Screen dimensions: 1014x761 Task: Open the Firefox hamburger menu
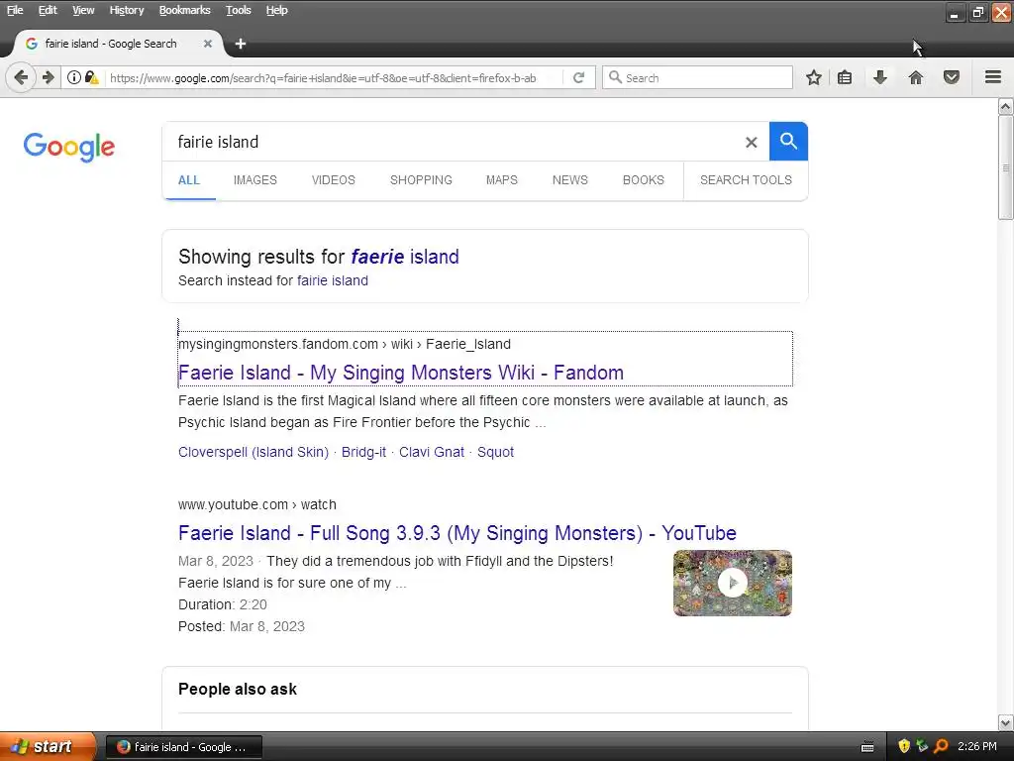point(993,77)
